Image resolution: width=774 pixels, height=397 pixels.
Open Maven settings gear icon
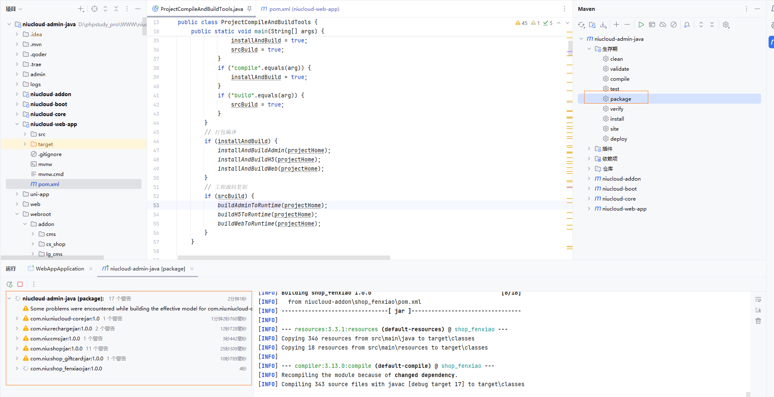pyautogui.click(x=726, y=25)
